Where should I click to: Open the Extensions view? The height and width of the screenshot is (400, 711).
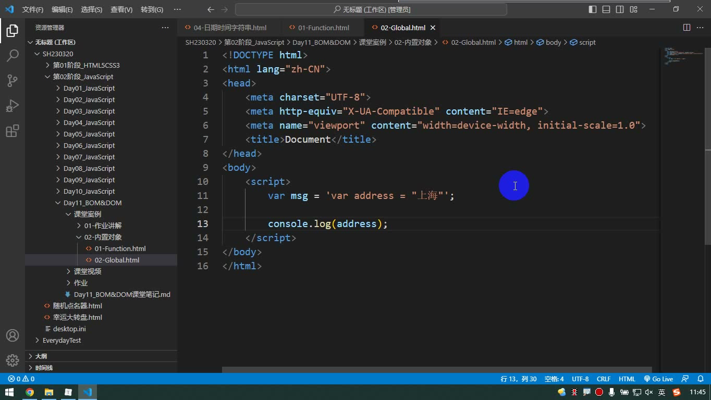click(12, 131)
